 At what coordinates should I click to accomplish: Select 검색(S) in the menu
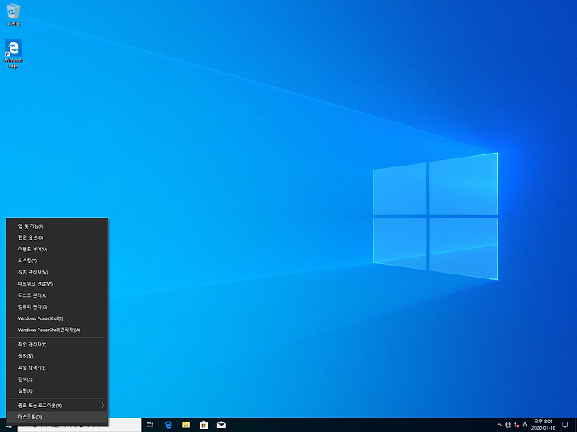(58, 379)
